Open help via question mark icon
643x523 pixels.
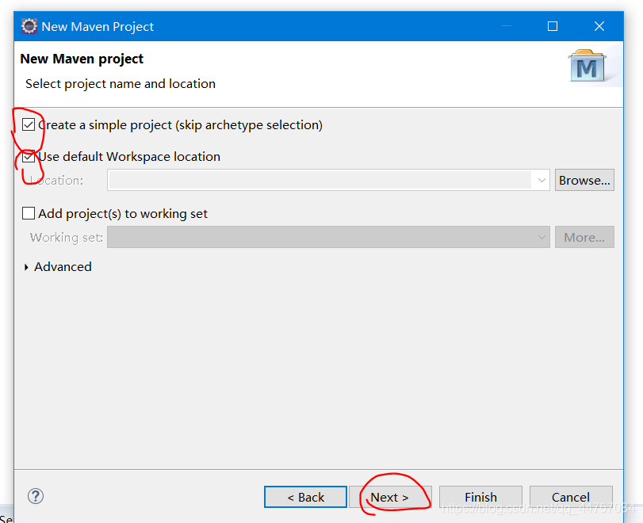point(36,496)
